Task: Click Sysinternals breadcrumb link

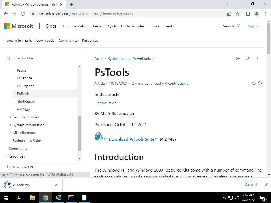Action: coord(117,59)
